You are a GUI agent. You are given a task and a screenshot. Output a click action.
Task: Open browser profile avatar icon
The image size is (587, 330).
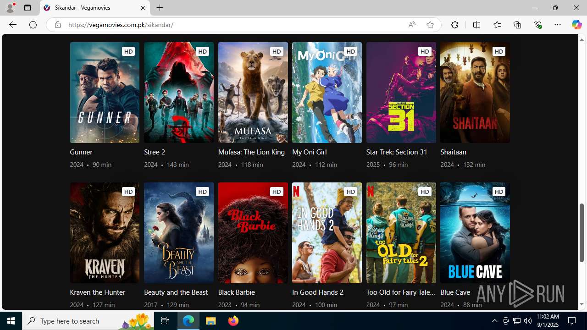pos(10,8)
